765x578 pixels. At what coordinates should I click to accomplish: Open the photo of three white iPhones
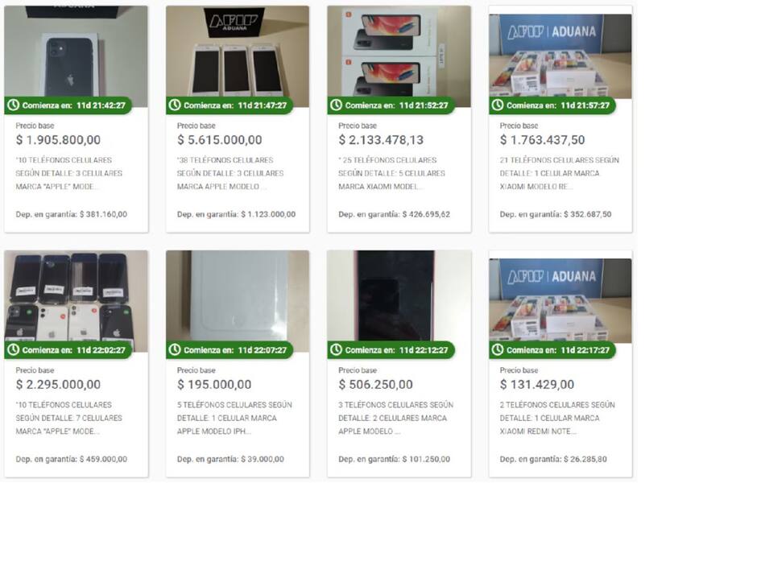click(238, 56)
